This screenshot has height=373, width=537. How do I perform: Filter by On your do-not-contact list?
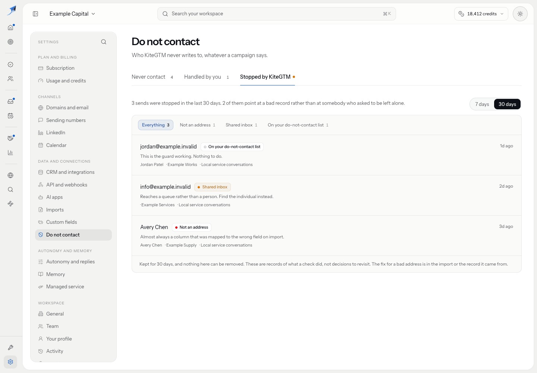[x=298, y=125]
